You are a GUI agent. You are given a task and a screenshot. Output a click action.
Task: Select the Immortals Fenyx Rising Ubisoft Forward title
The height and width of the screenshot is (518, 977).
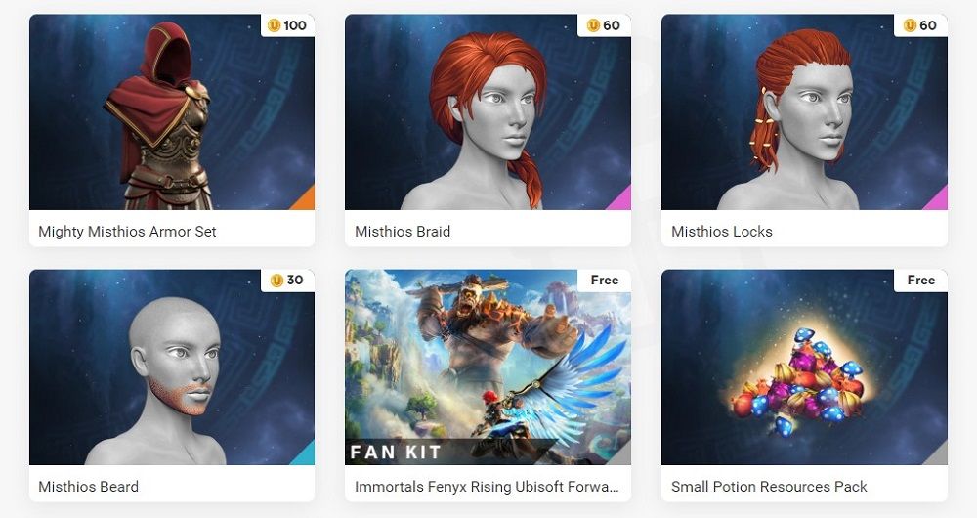[487, 487]
